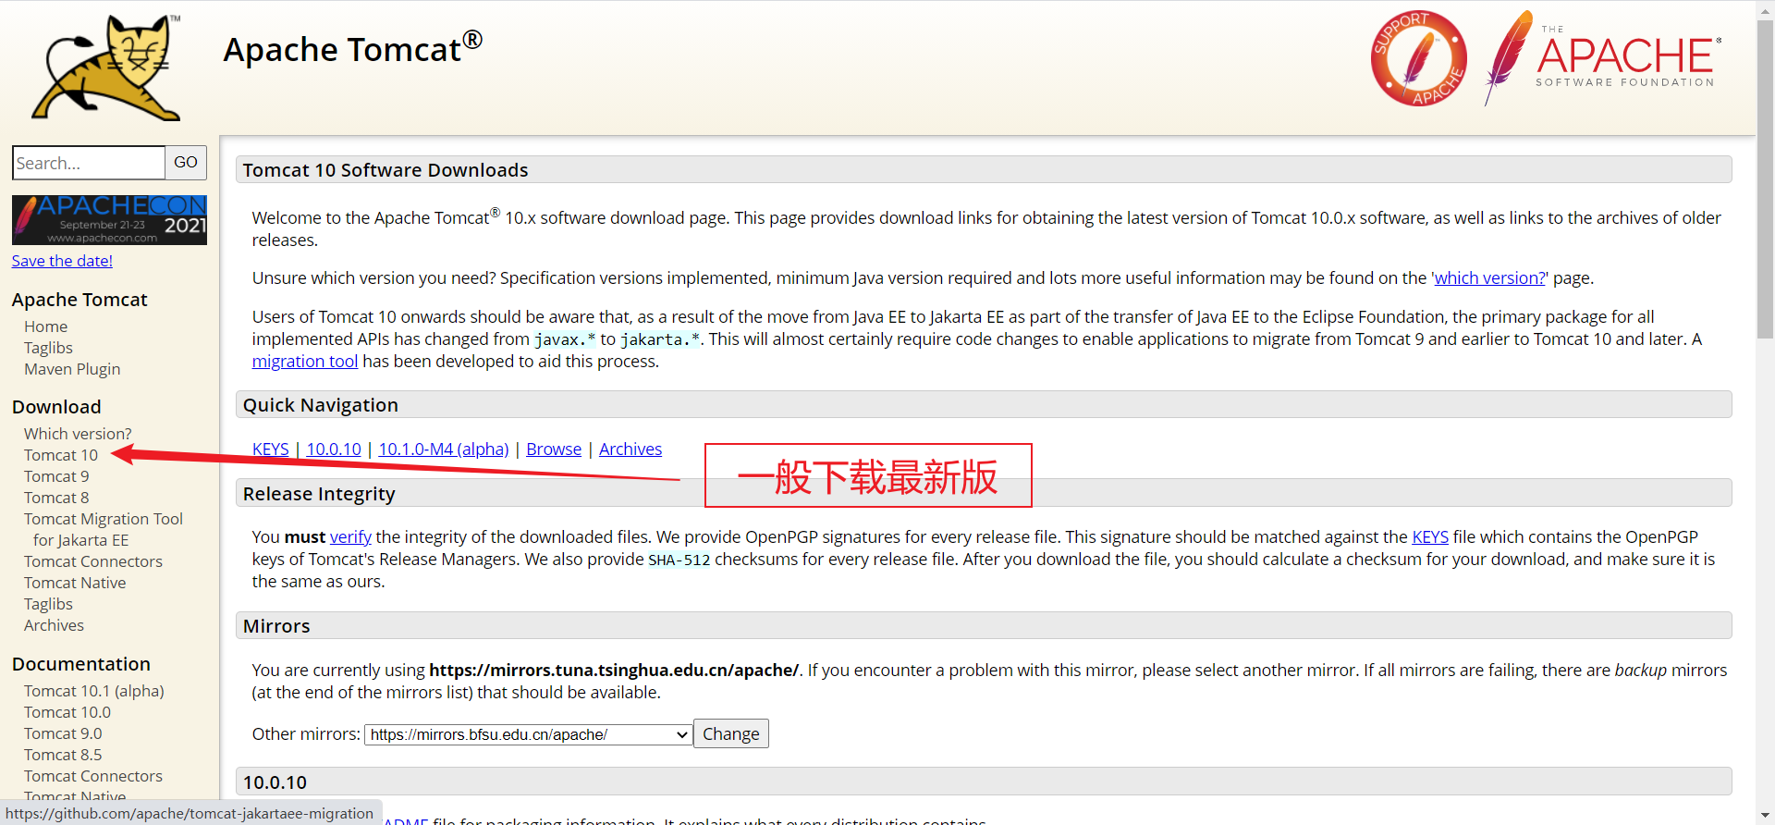Image resolution: width=1775 pixels, height=825 pixels.
Task: Open Archives in Quick Navigation
Action: 630,449
